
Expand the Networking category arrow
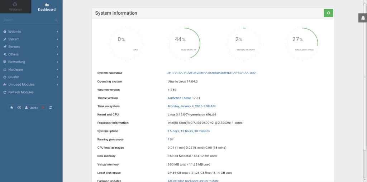[57, 62]
